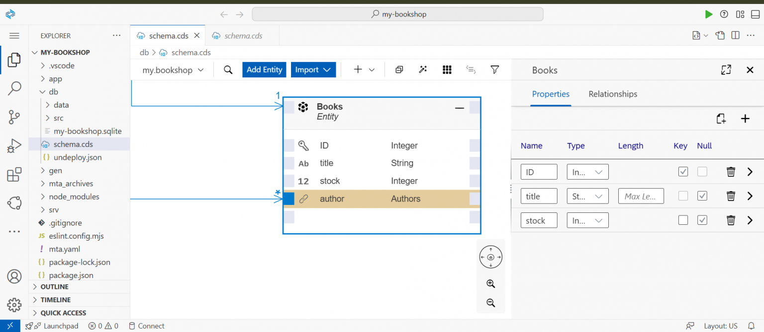Open the search in the diagram toolbar
Screen dimensions: 764x332
(x=228, y=69)
